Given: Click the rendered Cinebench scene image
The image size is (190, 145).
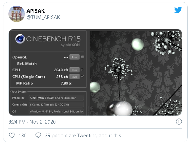Looking at the screenshot, I should pyautogui.click(x=136, y=73).
